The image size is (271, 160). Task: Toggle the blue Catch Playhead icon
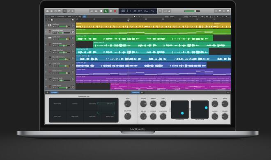pyautogui.click(x=84, y=16)
